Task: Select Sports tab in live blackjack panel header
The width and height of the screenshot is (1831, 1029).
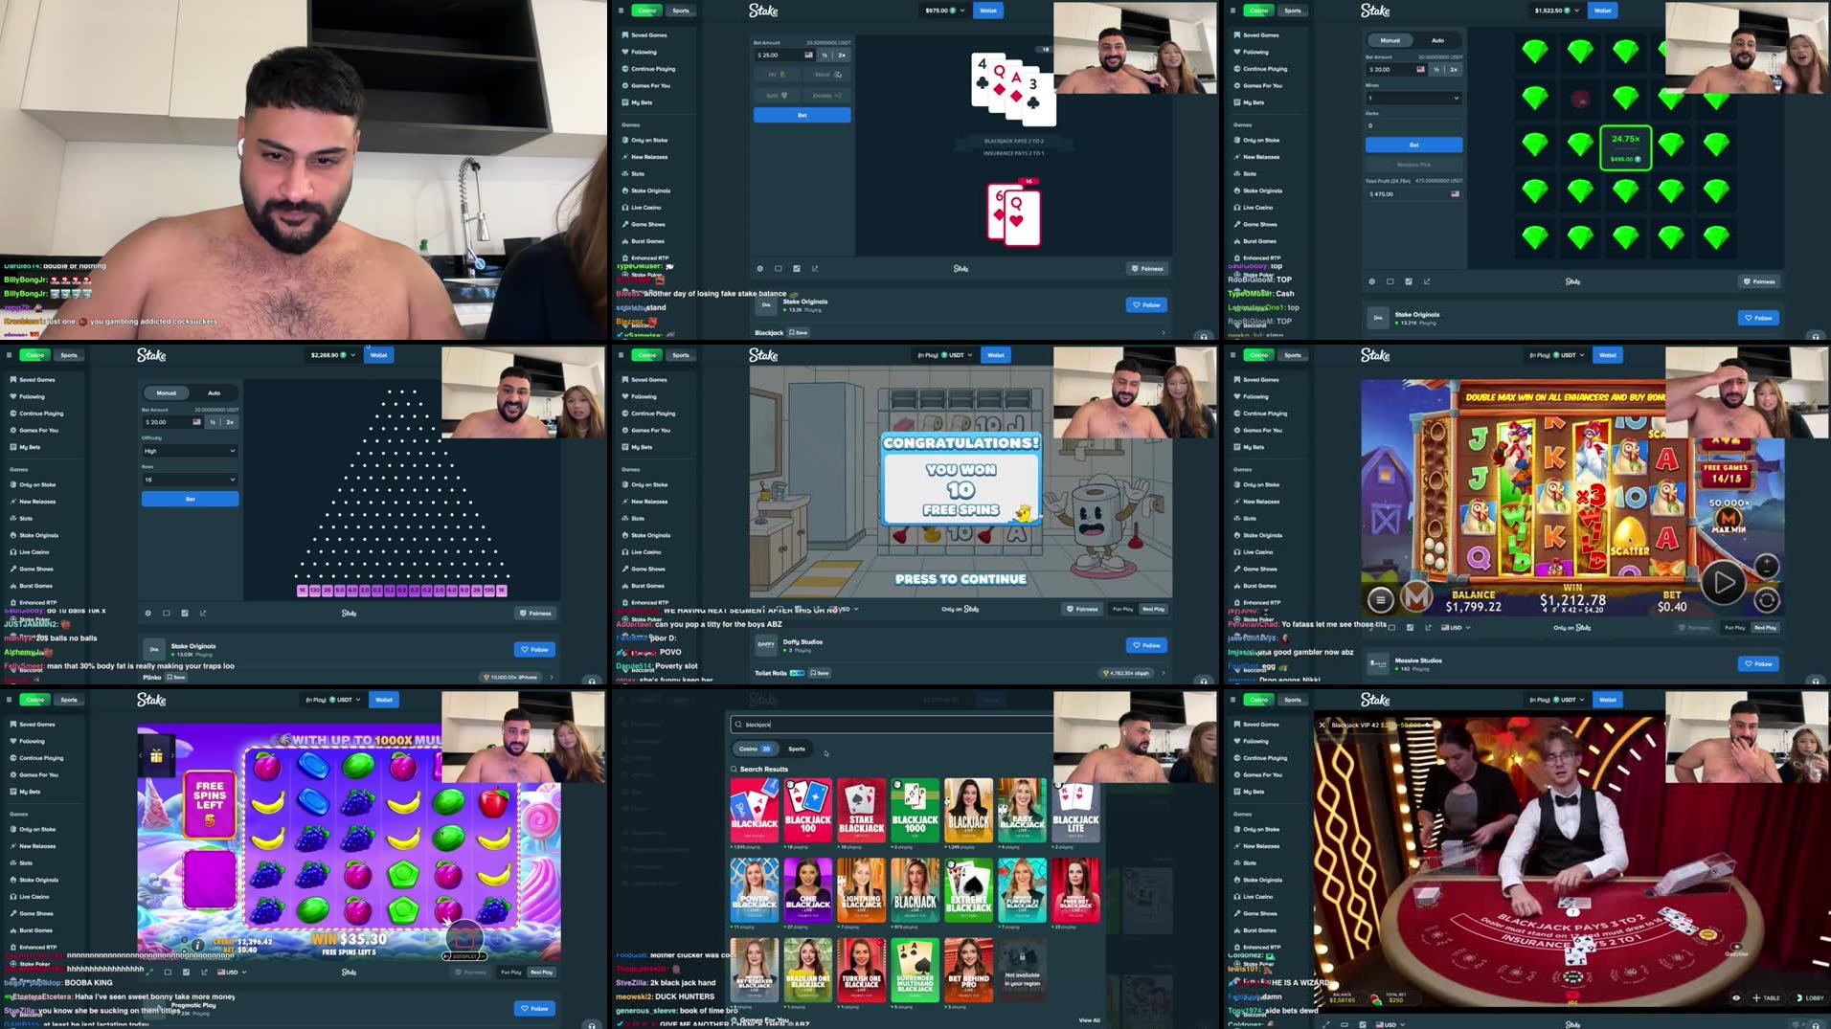Action: point(1293,700)
